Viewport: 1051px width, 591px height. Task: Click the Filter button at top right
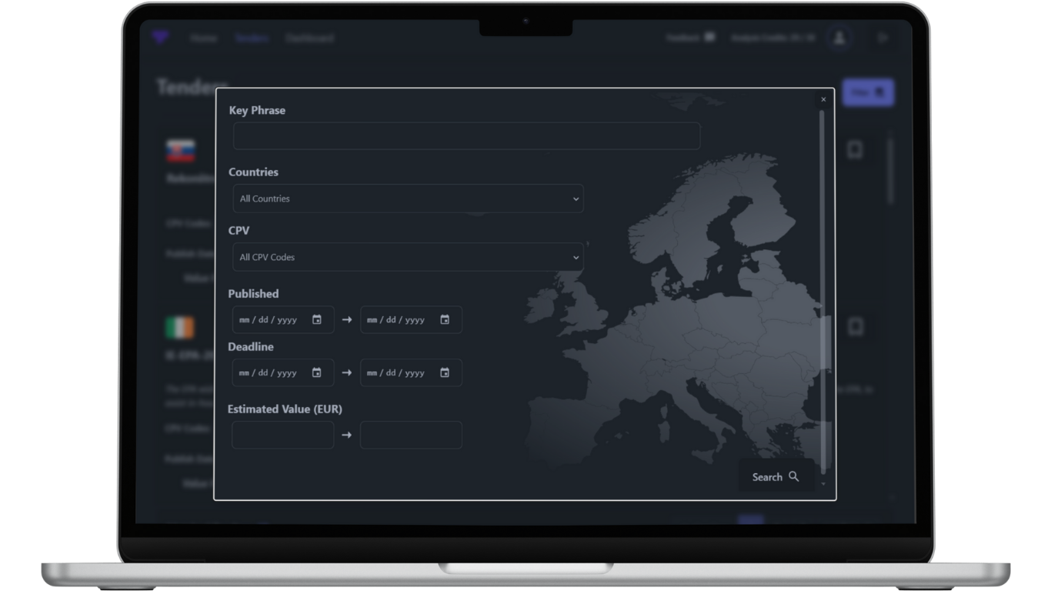pyautogui.click(x=868, y=92)
